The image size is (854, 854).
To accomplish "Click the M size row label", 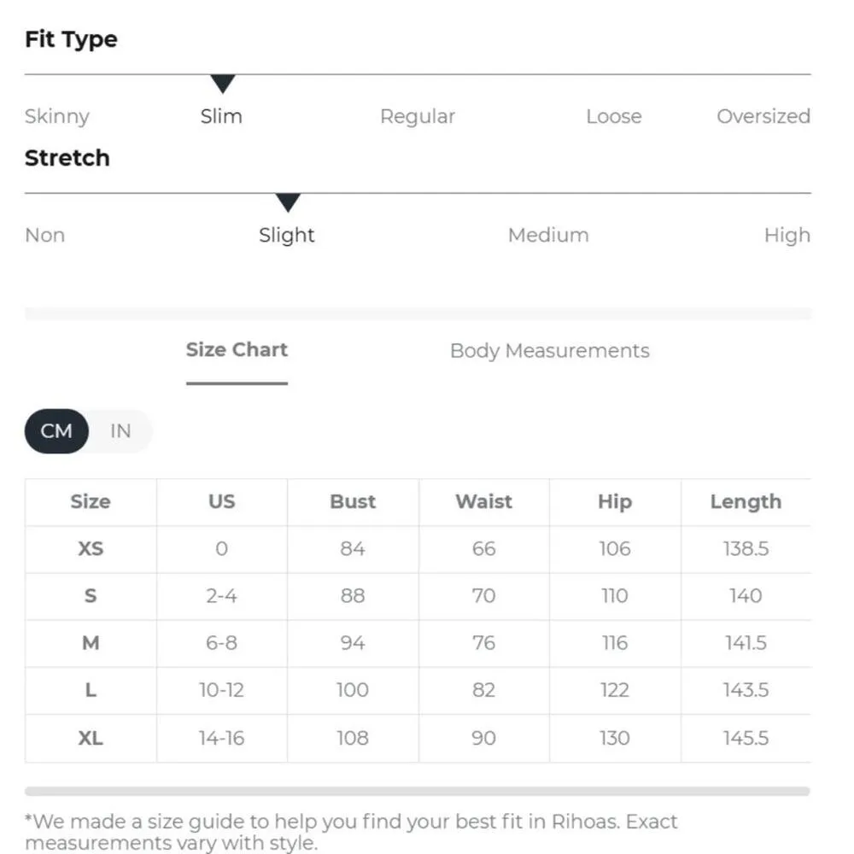I will coord(91,643).
